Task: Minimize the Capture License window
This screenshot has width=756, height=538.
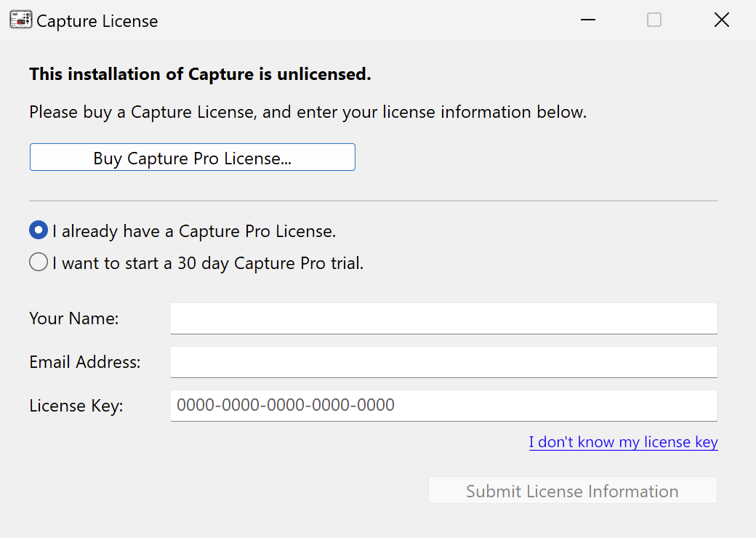Action: tap(588, 20)
